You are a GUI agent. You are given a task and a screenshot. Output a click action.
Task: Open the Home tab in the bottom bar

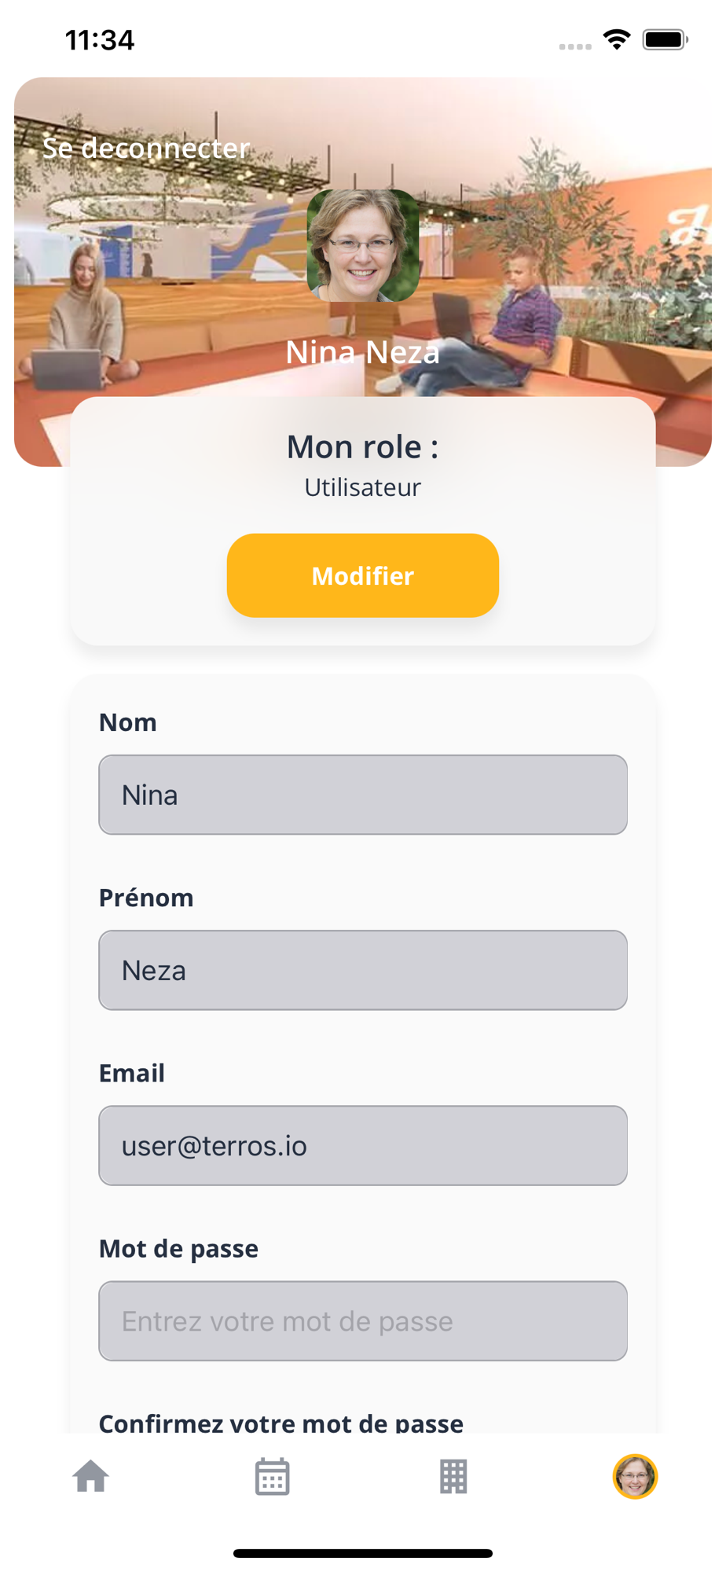pyautogui.click(x=90, y=1476)
